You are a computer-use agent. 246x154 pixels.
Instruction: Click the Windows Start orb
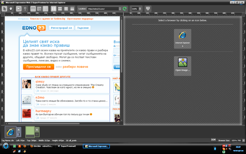pyautogui.click(x=6, y=146)
